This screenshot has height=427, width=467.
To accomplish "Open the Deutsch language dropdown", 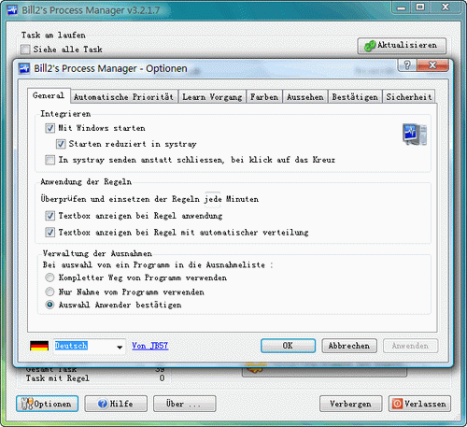I will tap(120, 347).
